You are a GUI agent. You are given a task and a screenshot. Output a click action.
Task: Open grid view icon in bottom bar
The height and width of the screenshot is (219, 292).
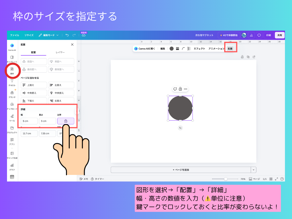(271, 179)
